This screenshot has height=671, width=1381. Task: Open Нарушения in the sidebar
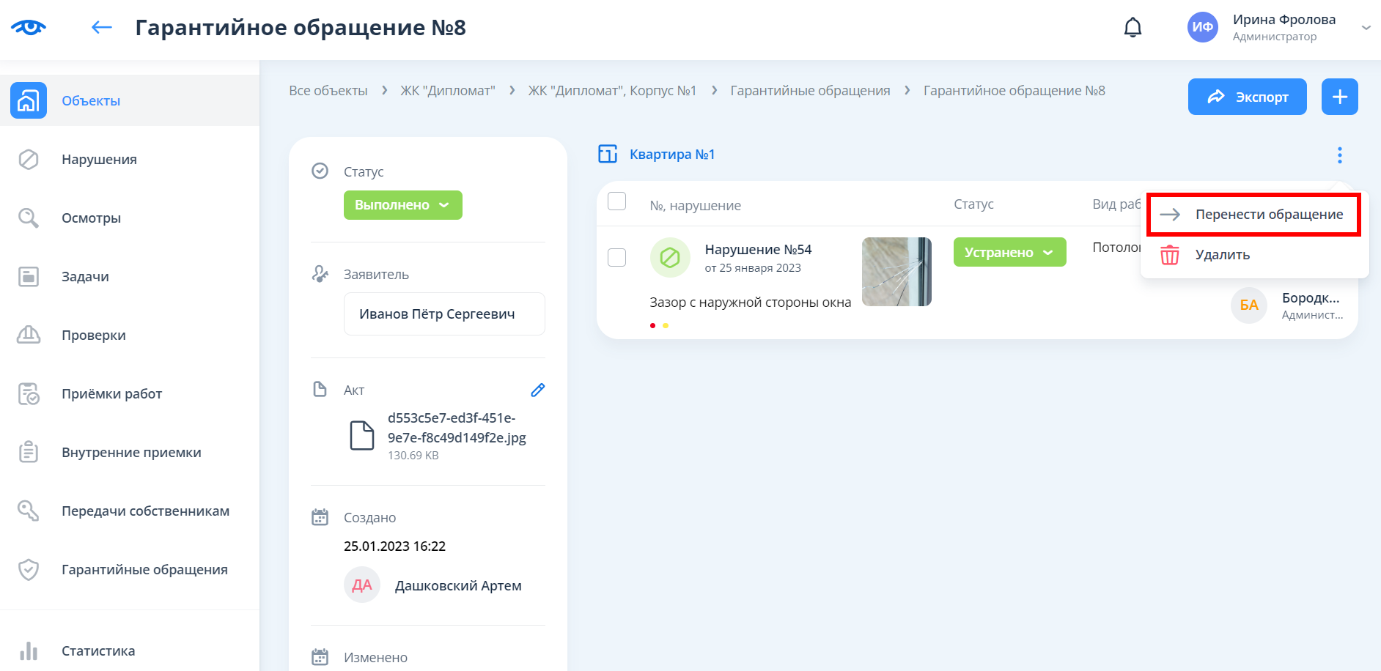(99, 160)
